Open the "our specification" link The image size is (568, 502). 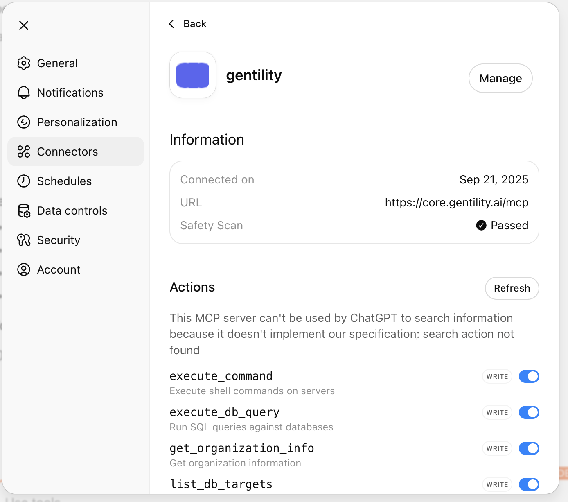pos(372,334)
